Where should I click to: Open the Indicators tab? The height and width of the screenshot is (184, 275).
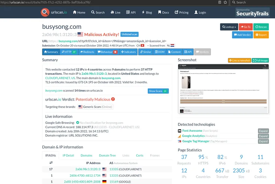pos(128,52)
